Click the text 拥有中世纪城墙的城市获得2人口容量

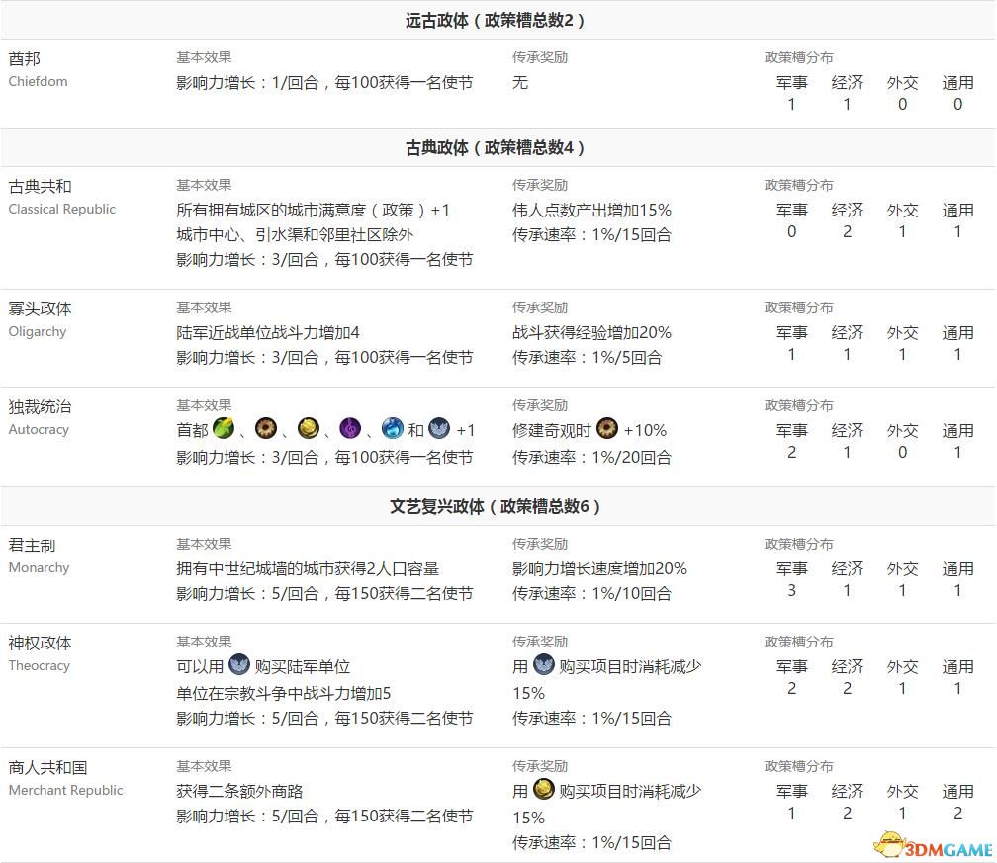[308, 569]
